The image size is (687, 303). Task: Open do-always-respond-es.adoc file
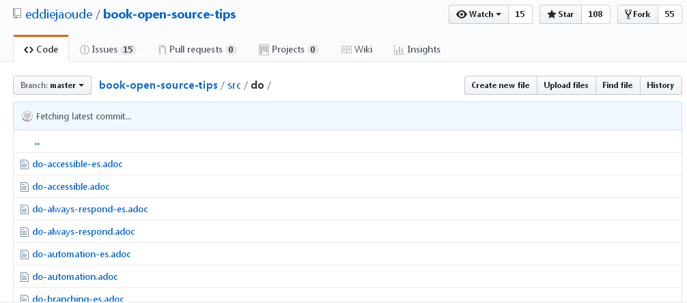click(x=90, y=209)
